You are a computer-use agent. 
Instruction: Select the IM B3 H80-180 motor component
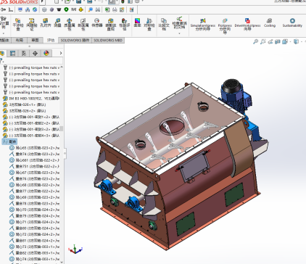coord(31,99)
